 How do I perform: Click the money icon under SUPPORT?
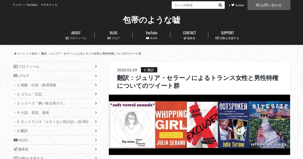pyautogui.click(x=217, y=38)
